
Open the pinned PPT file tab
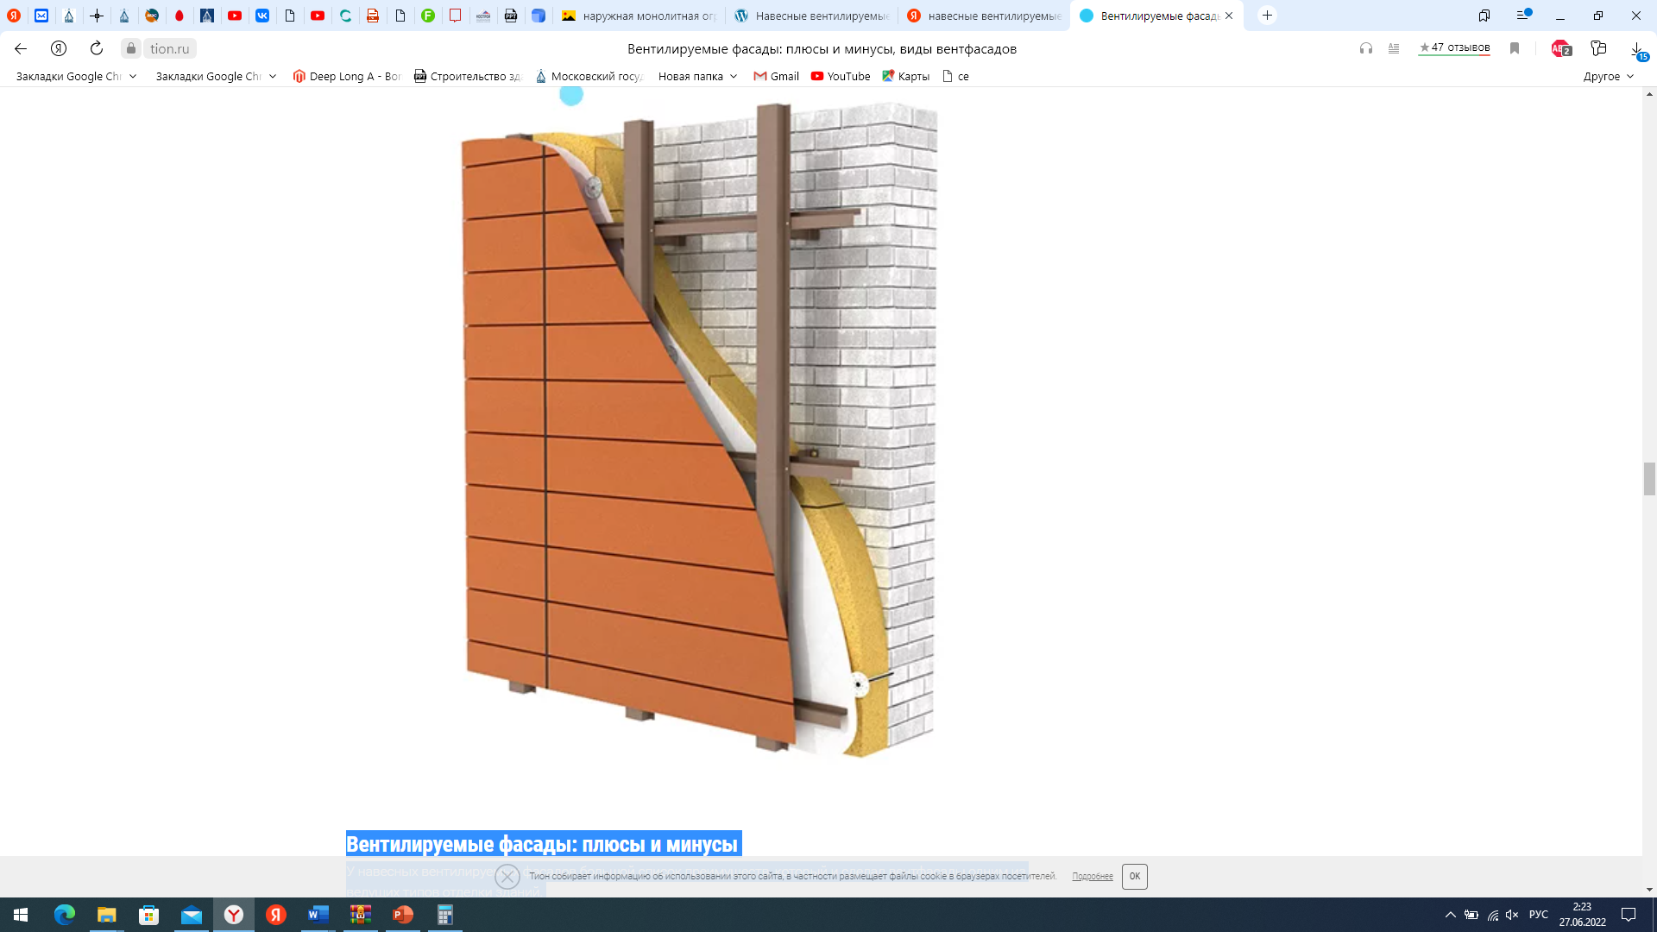511,16
